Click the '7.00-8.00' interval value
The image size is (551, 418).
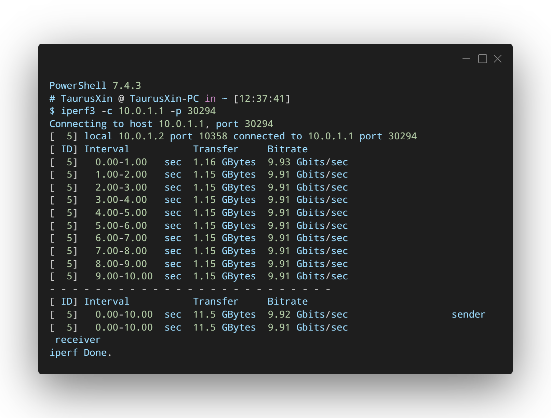(x=121, y=251)
